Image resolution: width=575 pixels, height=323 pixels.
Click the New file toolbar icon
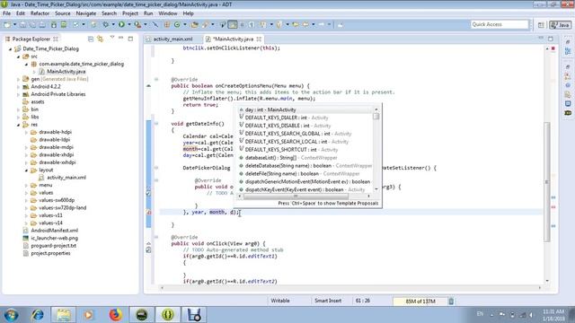click(7, 24)
